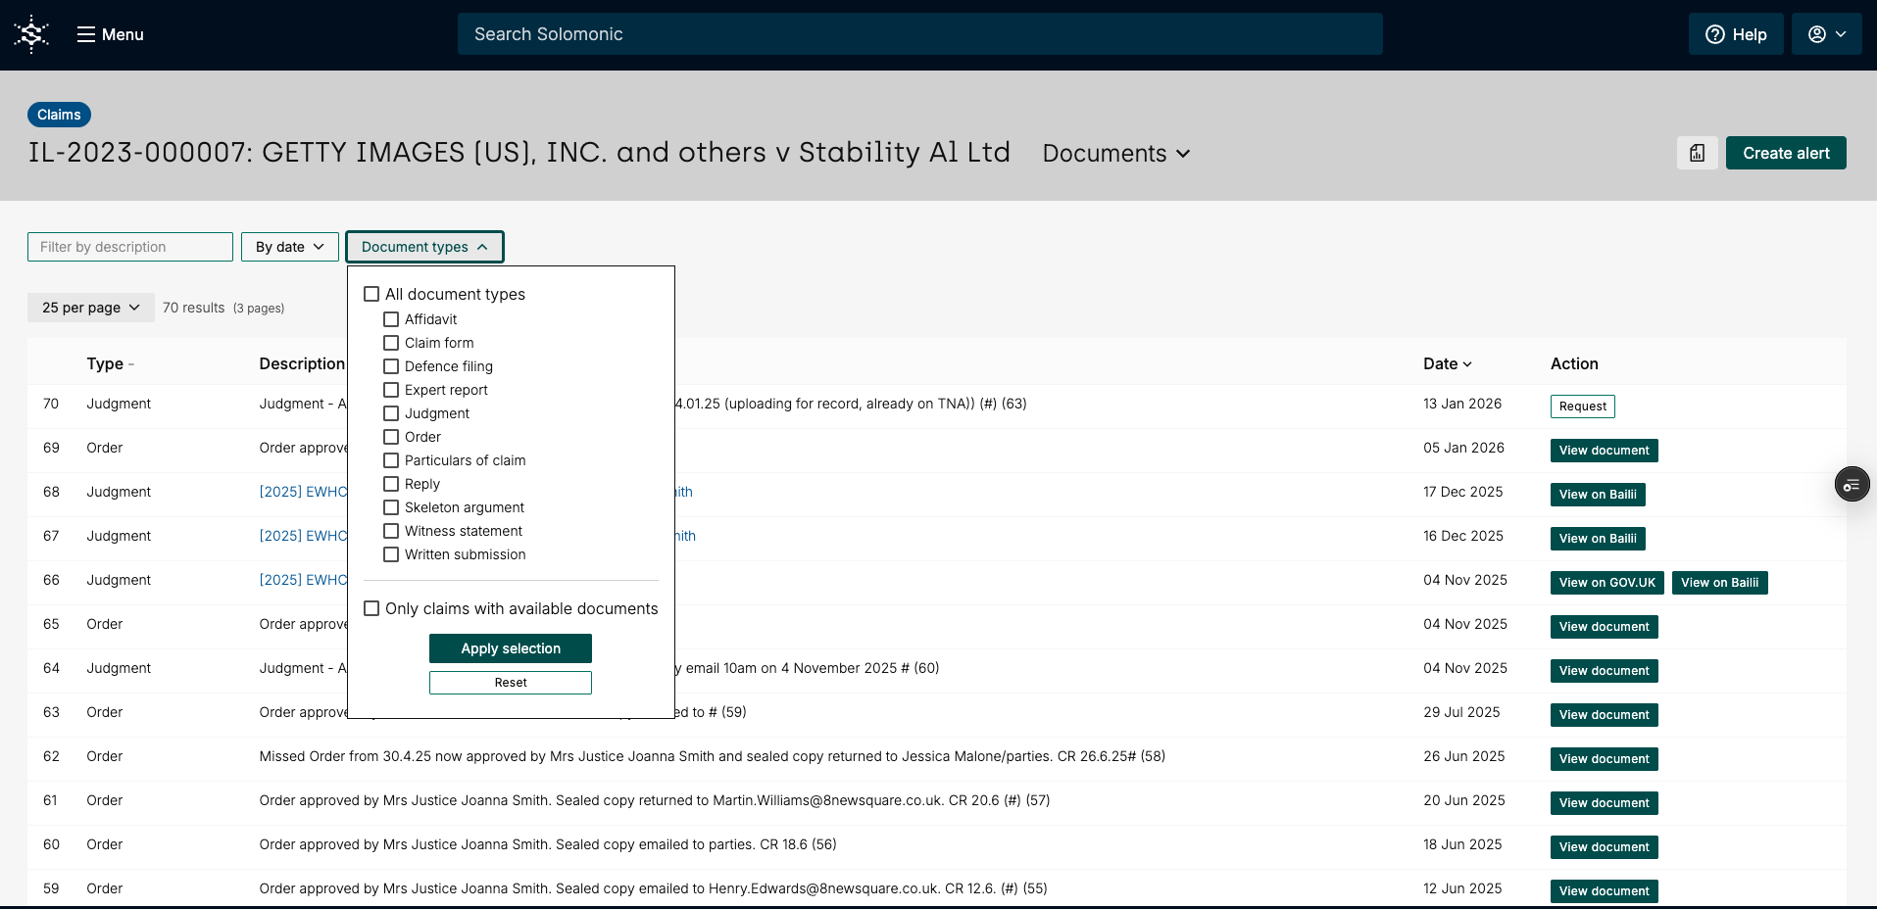The image size is (1877, 909).
Task: Collapse the Document types dropdown
Action: 424,247
